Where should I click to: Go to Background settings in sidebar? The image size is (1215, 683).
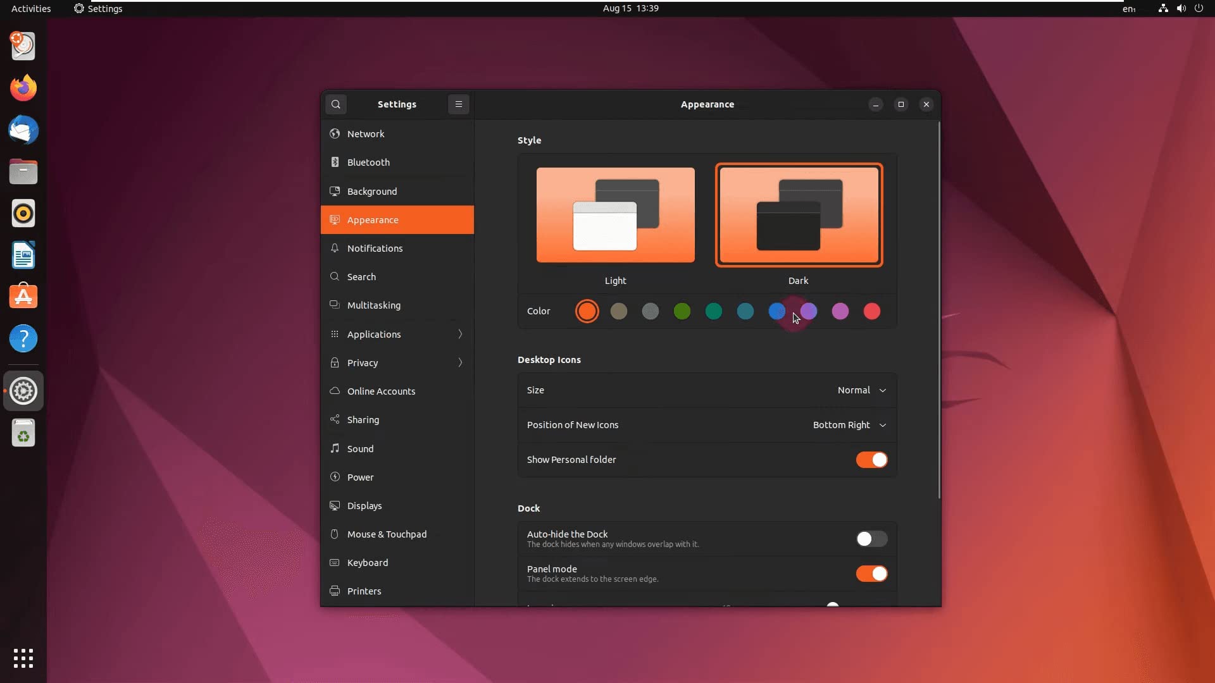coord(372,191)
